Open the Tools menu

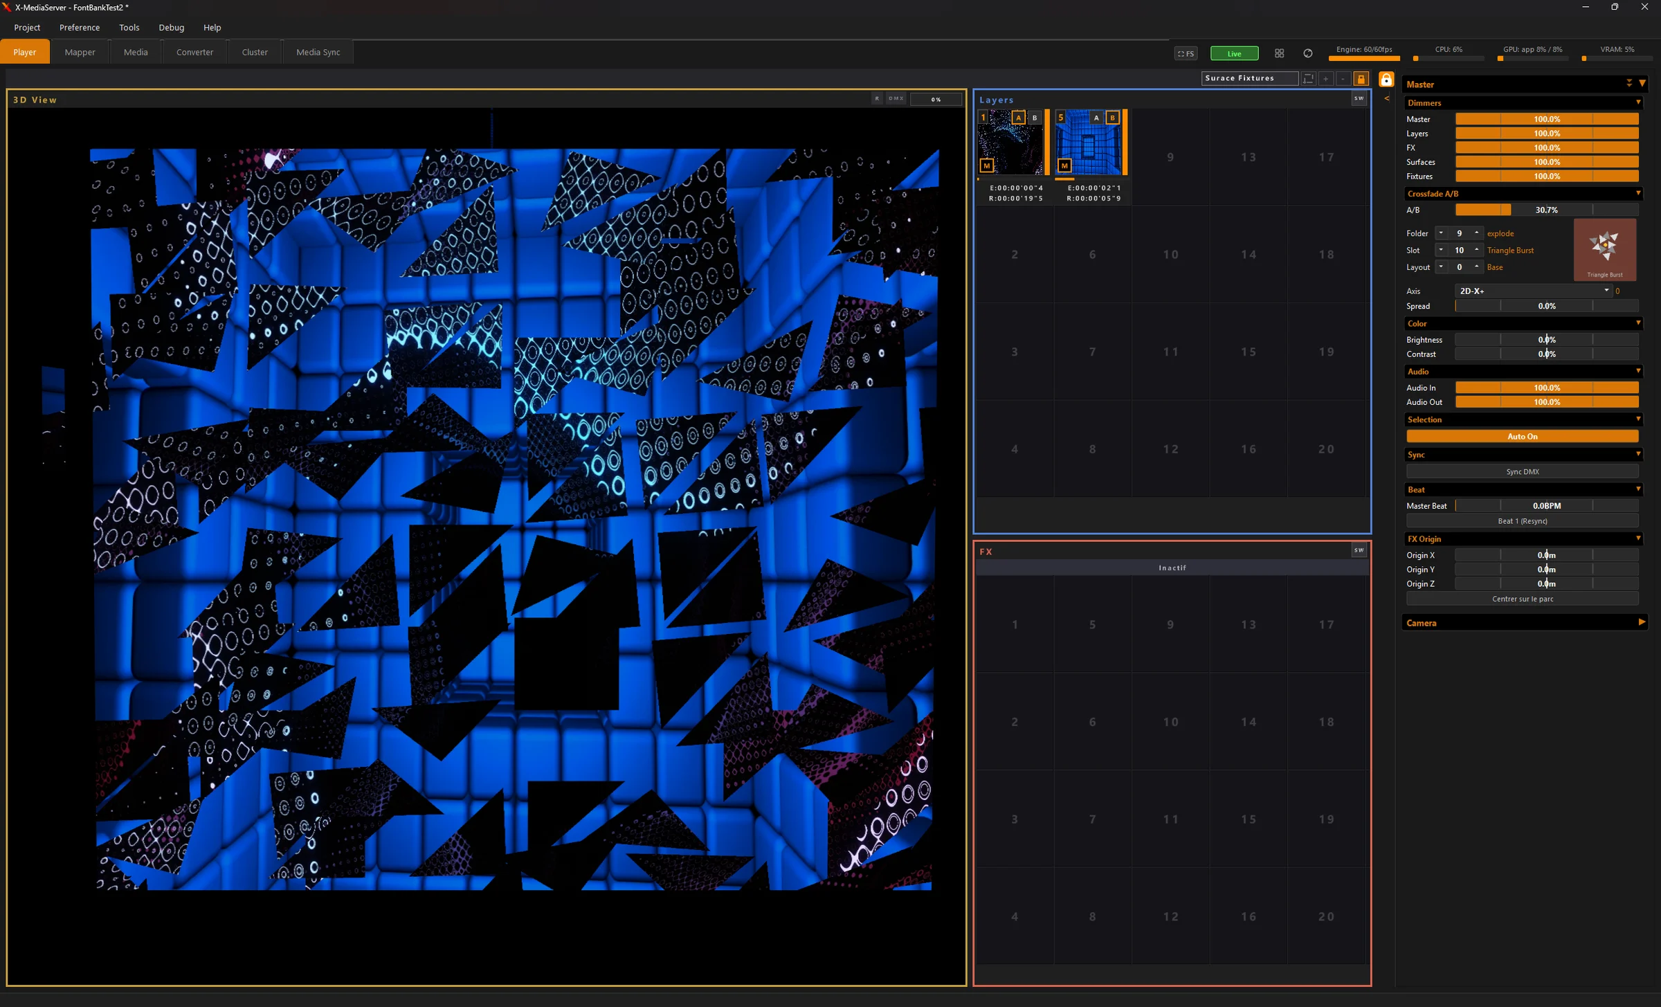(x=129, y=28)
